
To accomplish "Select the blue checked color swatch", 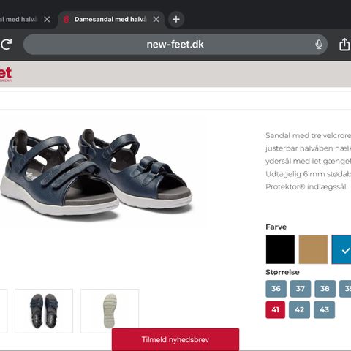I will point(341,249).
